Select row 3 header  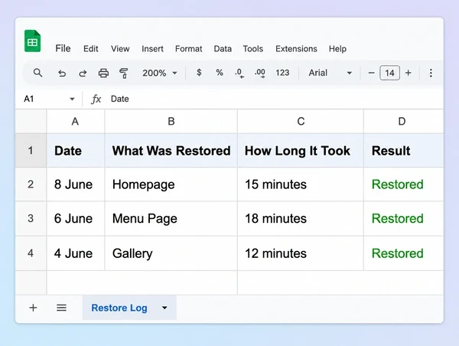click(31, 219)
